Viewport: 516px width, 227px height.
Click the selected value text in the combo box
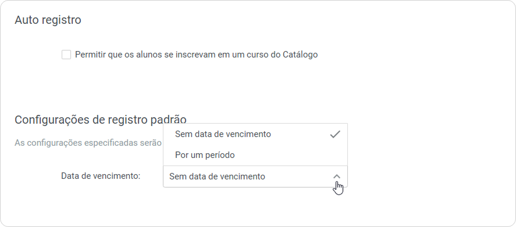(x=217, y=176)
